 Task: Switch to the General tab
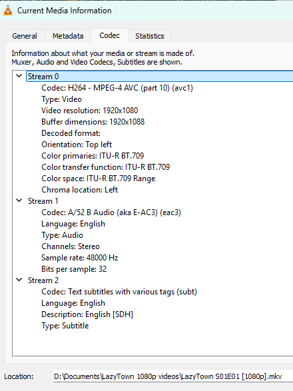25,36
